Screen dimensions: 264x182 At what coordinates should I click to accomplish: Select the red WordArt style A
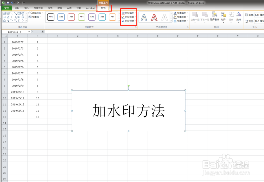pyautogui.click(x=154, y=17)
